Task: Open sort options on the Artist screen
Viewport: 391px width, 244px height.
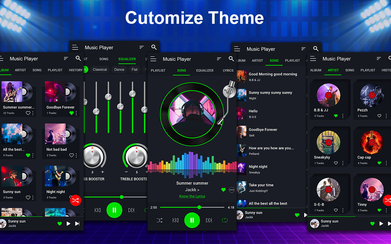Action: coord(379,59)
